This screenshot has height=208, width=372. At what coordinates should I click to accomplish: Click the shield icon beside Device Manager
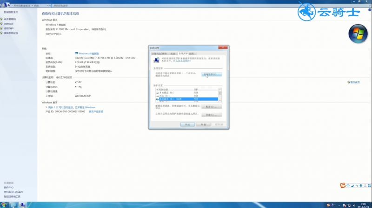[1, 19]
